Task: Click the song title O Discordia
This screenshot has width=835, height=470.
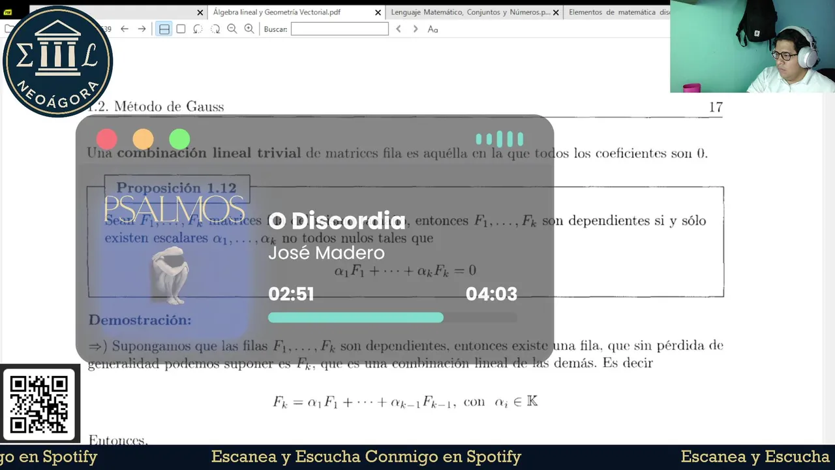Action: point(337,221)
